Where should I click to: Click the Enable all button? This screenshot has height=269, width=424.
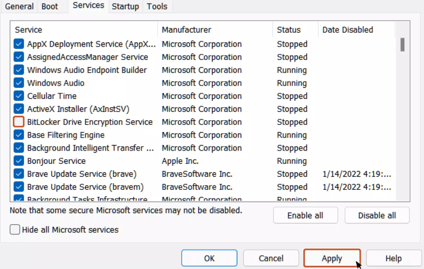[x=305, y=215]
